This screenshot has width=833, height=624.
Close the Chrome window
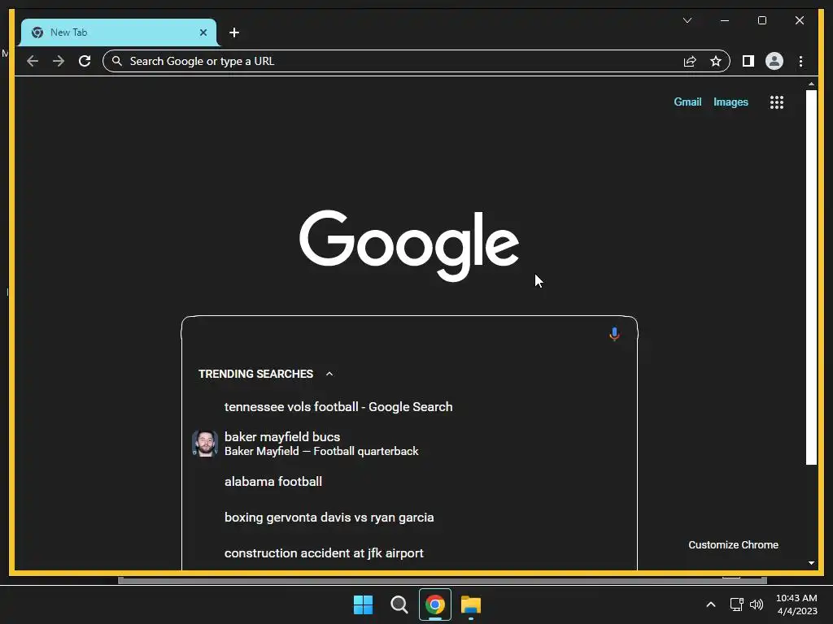click(799, 20)
